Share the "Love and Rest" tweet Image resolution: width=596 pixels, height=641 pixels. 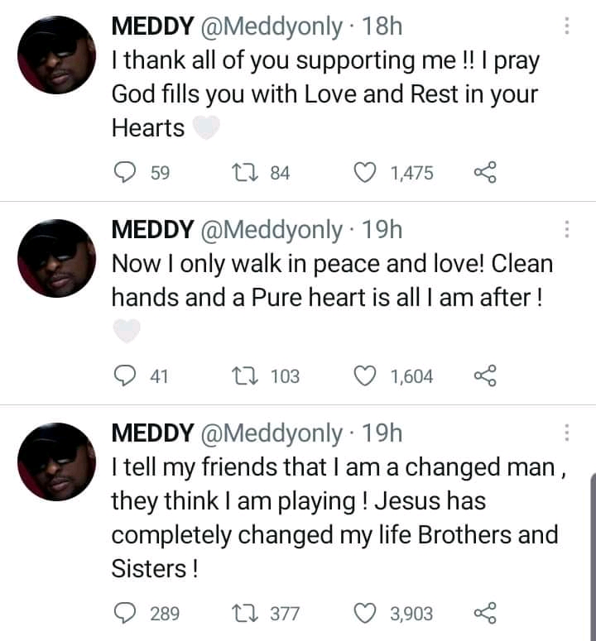point(484,172)
